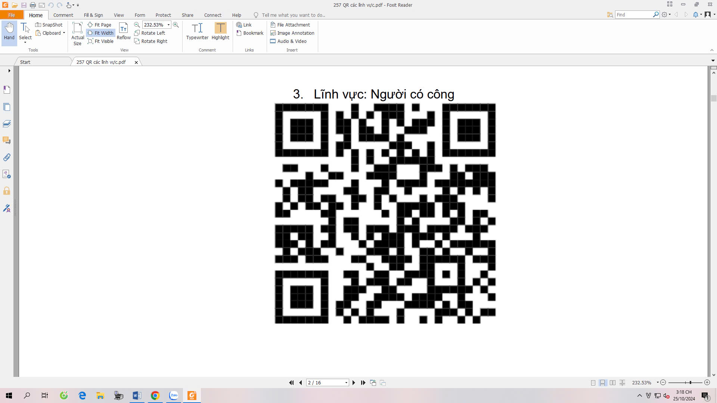Open Chrome from the taskbar
This screenshot has height=403, width=717.
155,396
